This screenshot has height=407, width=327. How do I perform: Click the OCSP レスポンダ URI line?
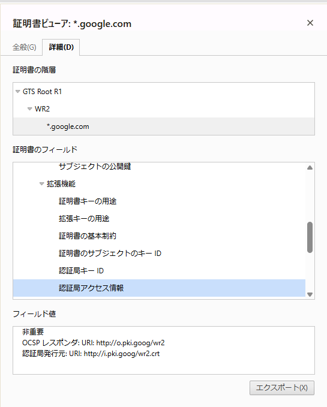click(x=93, y=343)
